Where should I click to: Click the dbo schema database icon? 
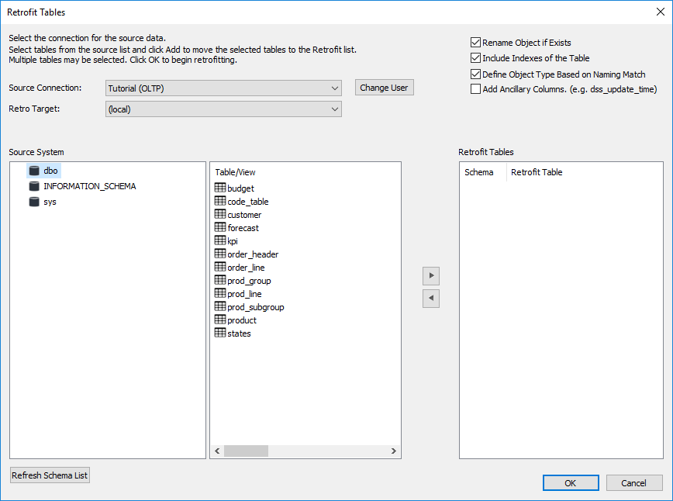click(x=34, y=171)
